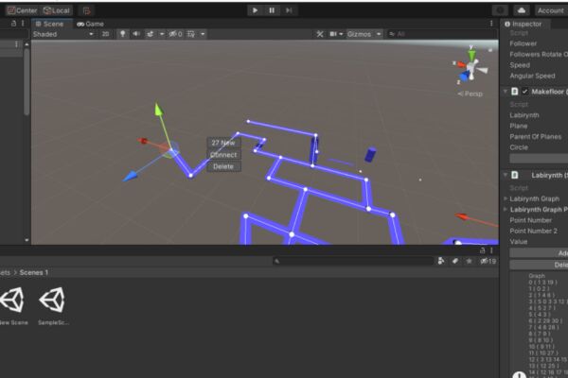Click Hierarchy scroll down arrow
This screenshot has height=378, width=568.
click(x=27, y=240)
